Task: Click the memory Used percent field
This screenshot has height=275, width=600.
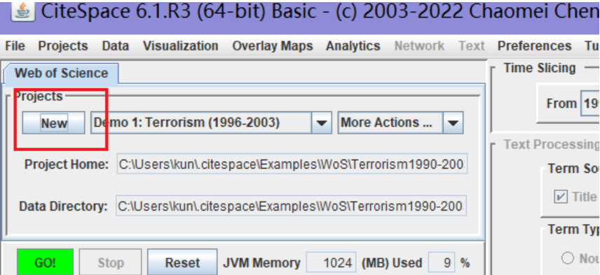Action: tap(442, 262)
